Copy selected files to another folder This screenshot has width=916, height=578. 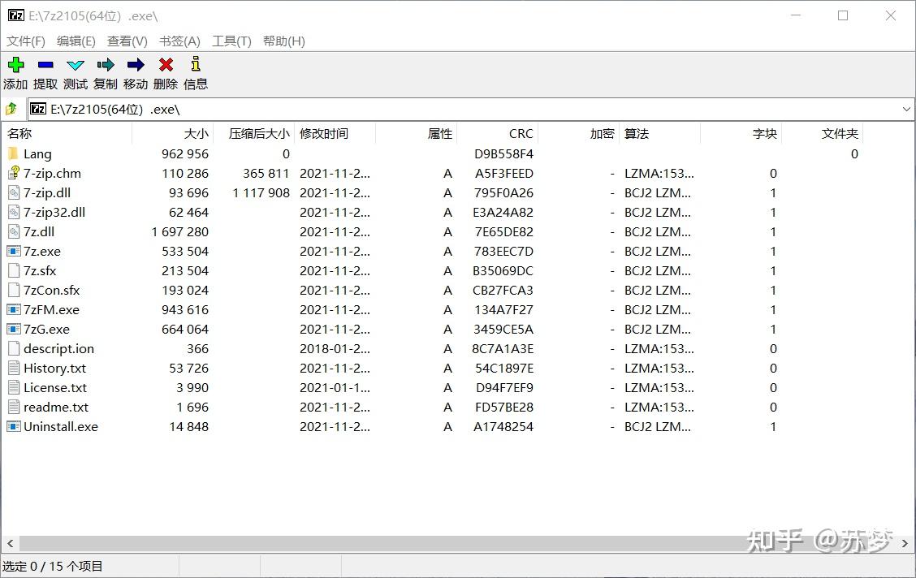coord(105,72)
